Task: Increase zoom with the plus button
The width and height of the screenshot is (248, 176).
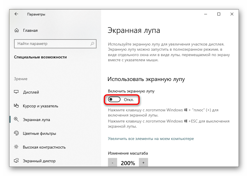Action: tap(143, 163)
